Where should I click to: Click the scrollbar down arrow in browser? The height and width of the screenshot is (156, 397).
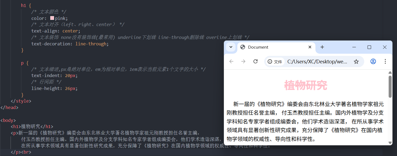pyautogui.click(x=390, y=143)
